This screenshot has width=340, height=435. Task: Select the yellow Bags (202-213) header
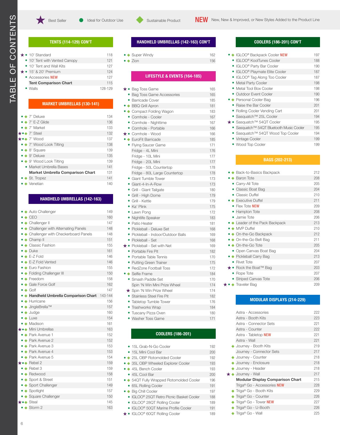(278, 160)
